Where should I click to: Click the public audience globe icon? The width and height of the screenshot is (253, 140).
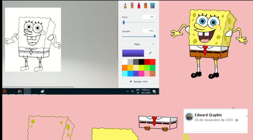(x=237, y=120)
